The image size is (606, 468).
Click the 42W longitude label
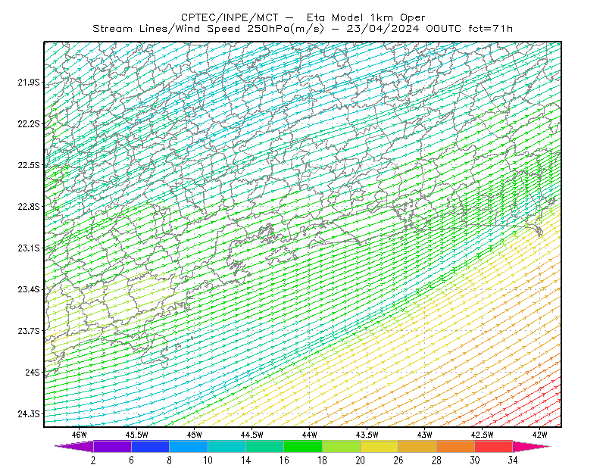point(539,435)
